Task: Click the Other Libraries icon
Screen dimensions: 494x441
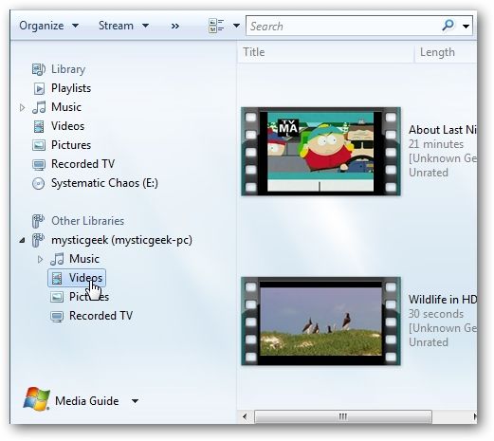Action: tap(38, 221)
